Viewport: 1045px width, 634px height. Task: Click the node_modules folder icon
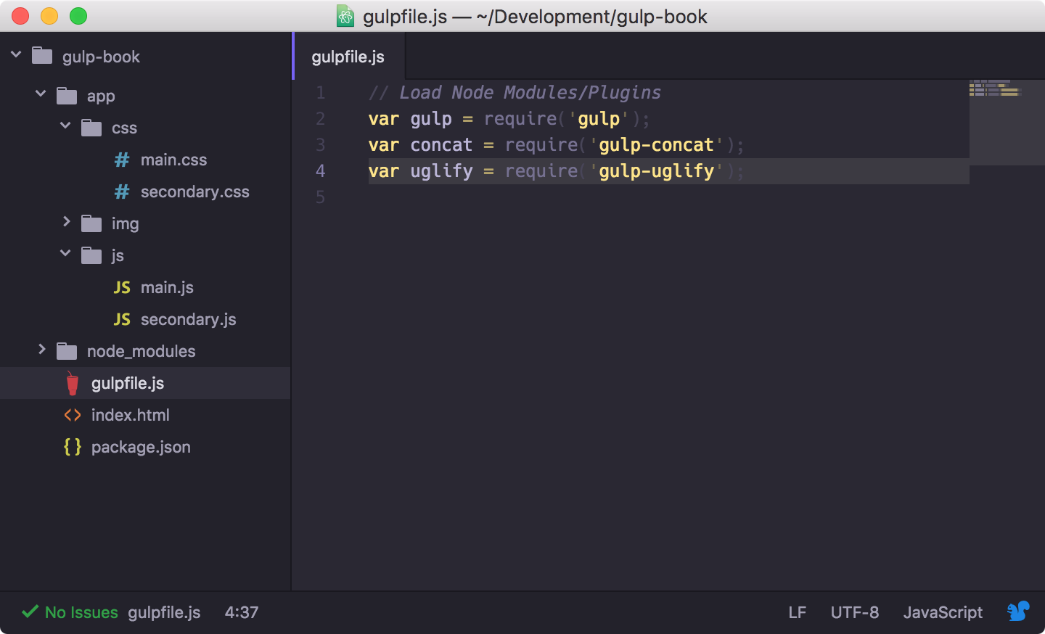point(67,351)
